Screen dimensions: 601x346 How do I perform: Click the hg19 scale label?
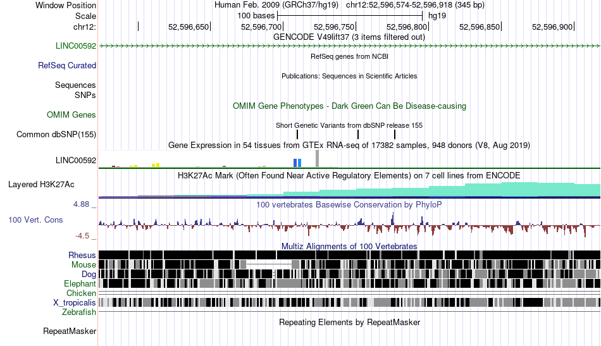[437, 16]
